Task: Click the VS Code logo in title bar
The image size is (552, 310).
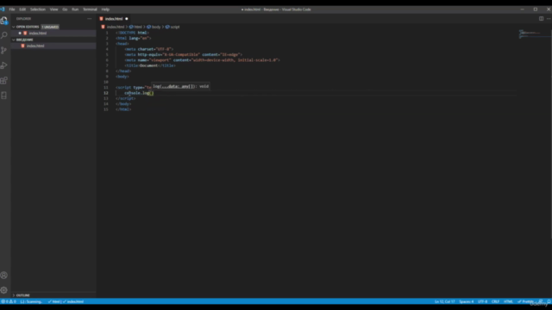Action: click(3, 9)
